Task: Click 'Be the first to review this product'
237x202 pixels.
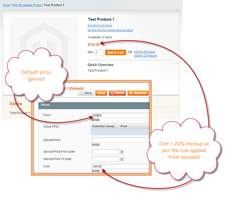Action: point(110,30)
